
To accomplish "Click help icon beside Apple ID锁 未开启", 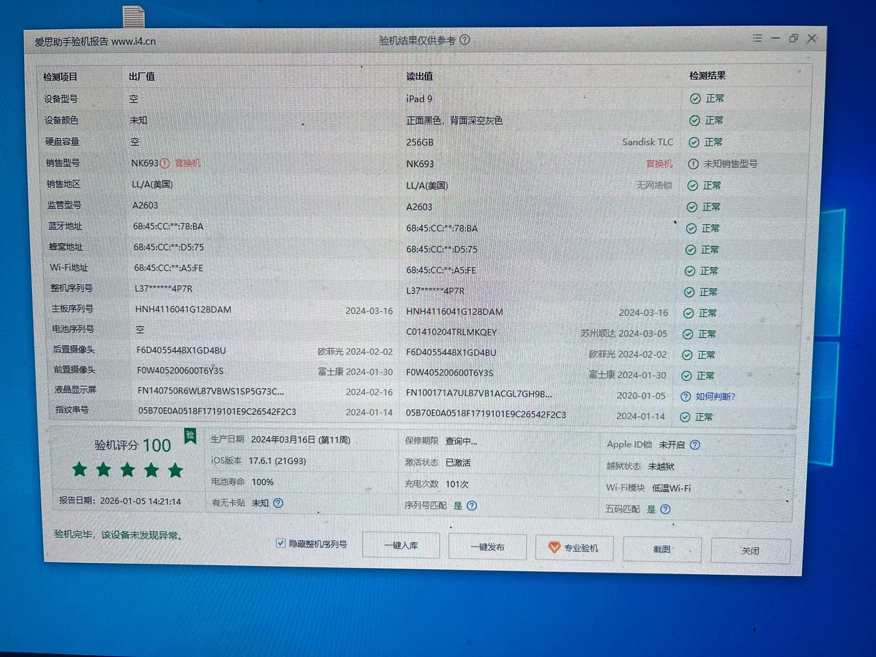I will 695,445.
